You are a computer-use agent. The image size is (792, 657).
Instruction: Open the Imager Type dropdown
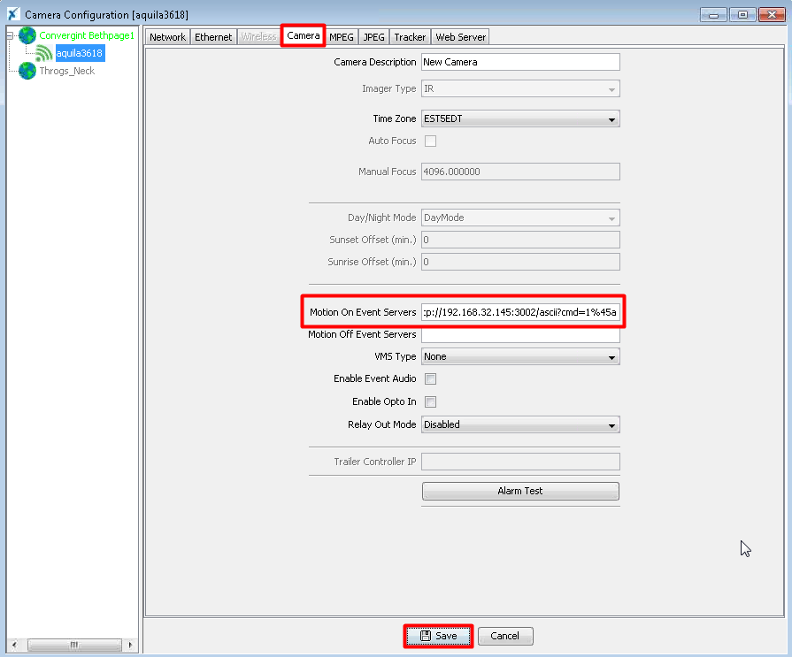click(520, 88)
